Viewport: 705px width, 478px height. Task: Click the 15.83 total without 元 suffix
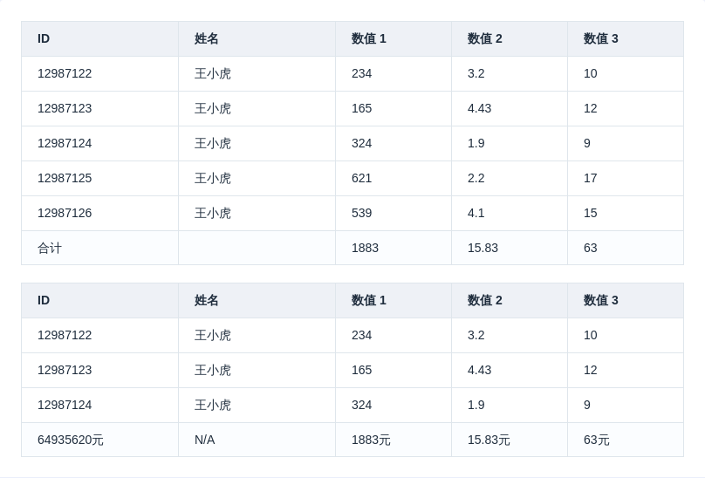(483, 248)
